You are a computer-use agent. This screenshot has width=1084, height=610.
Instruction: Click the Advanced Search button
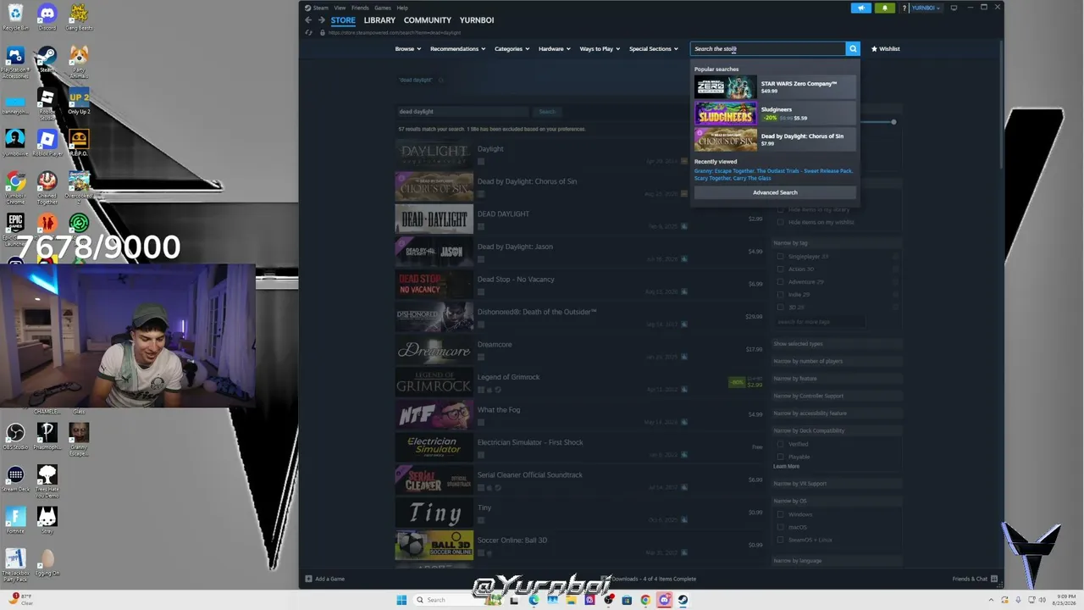point(775,192)
